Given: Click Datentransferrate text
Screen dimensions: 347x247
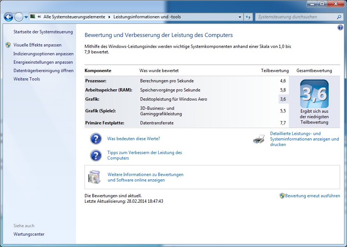Looking at the screenshot, I should click(x=157, y=123).
